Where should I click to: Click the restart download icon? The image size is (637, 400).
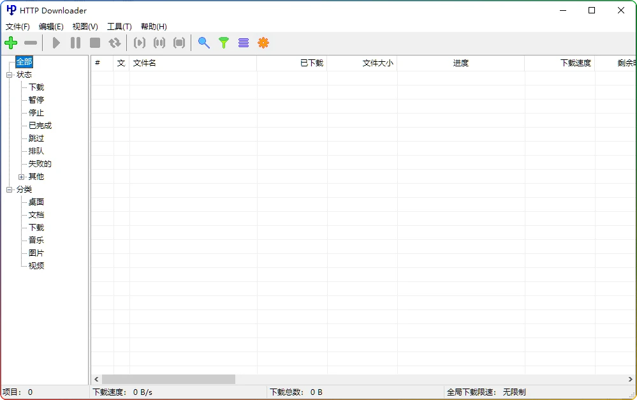coord(115,43)
